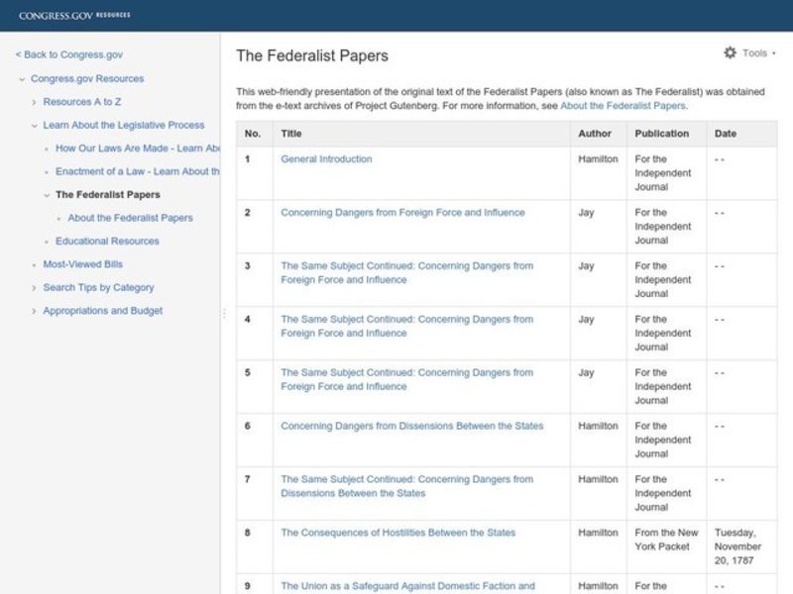
Task: Collapse Learn About the Legislative Process
Action: click(x=34, y=126)
